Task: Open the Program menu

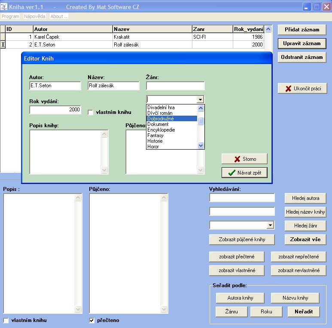Action: (x=11, y=16)
